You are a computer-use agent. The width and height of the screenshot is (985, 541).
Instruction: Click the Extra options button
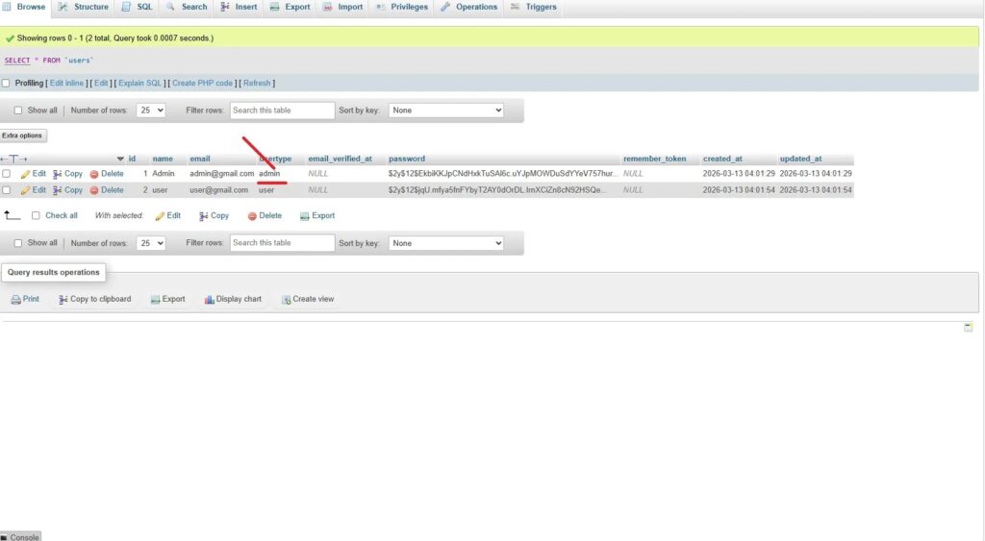[x=22, y=135]
